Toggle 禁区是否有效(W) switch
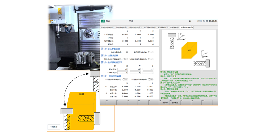265x135 pixels. click(151, 52)
